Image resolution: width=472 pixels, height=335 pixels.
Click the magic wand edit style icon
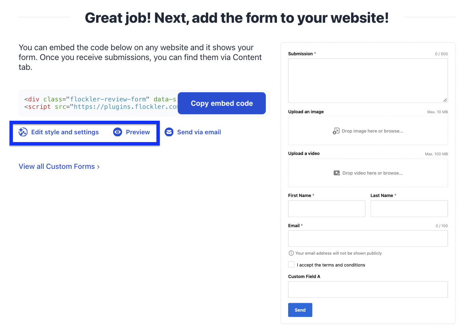pyautogui.click(x=23, y=132)
